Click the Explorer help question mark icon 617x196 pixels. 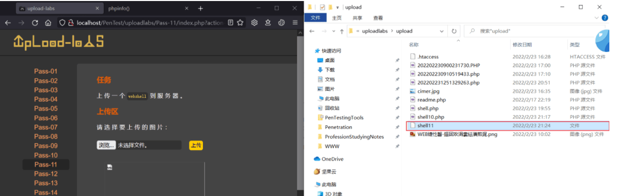coord(605,17)
